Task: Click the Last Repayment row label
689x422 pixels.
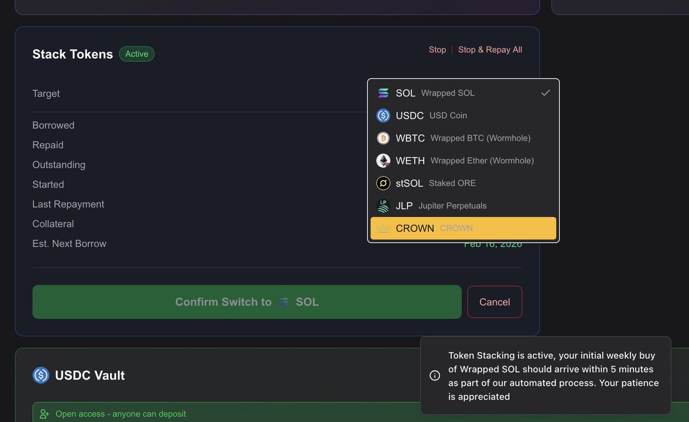Action: pyautogui.click(x=68, y=204)
